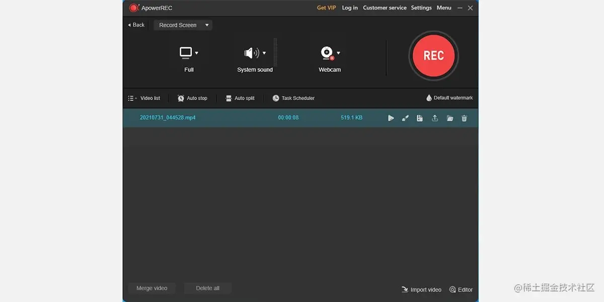604x302 pixels.
Task: Open the Record Screen mode dropdown
Action: pyautogui.click(x=183, y=25)
